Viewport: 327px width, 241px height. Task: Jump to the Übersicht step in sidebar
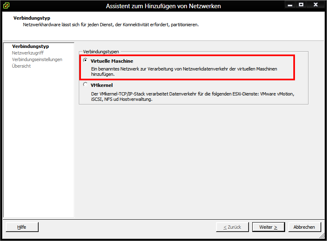pos(21,66)
